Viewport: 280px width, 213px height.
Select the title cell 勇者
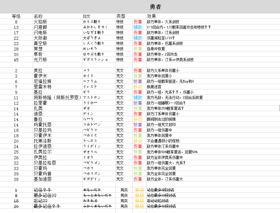155,7
